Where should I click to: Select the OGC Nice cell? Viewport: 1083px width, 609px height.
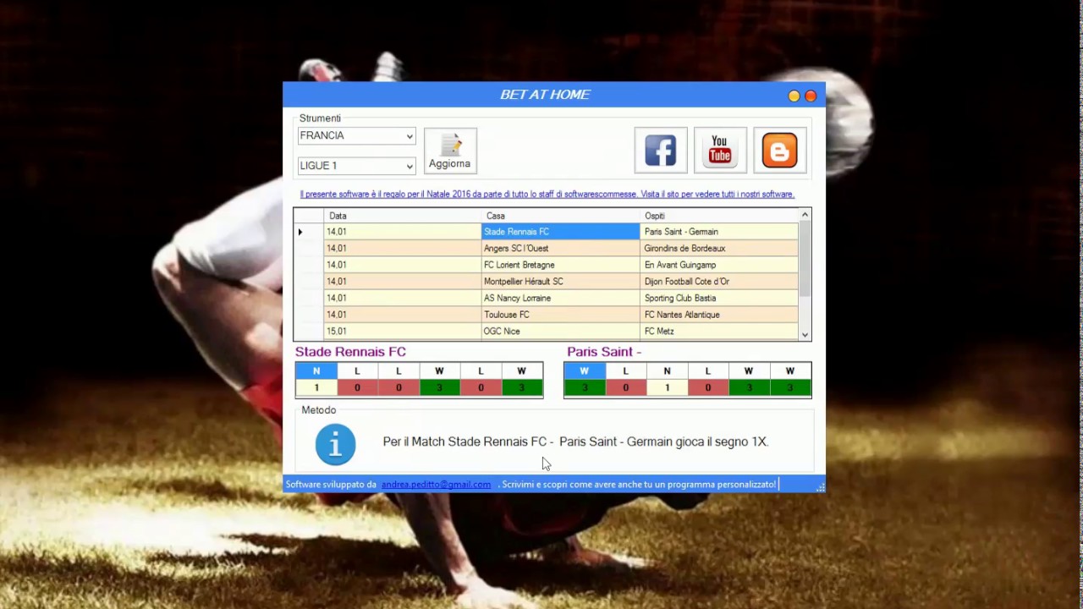point(561,332)
